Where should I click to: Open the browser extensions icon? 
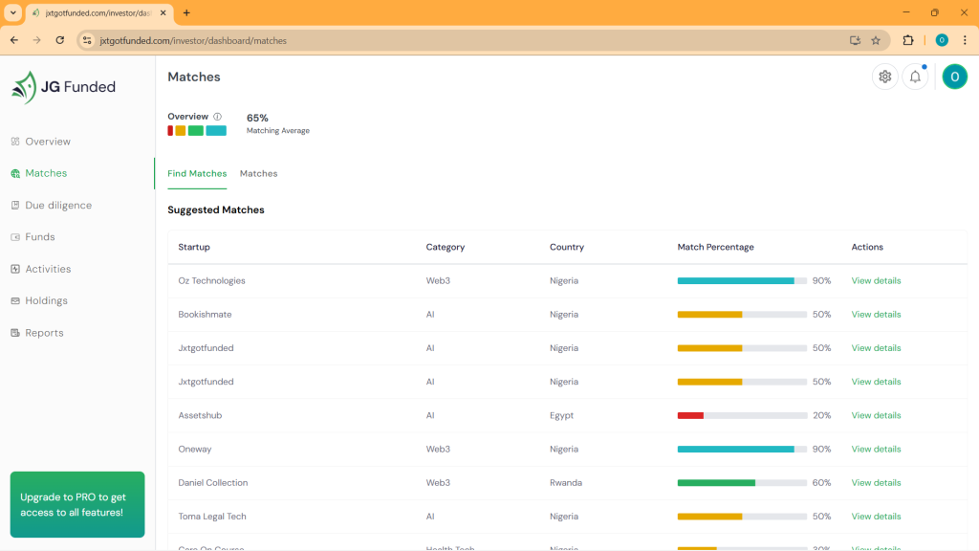click(908, 40)
